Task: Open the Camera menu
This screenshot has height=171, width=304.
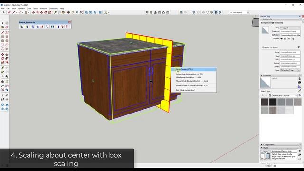Action: (x=21, y=9)
